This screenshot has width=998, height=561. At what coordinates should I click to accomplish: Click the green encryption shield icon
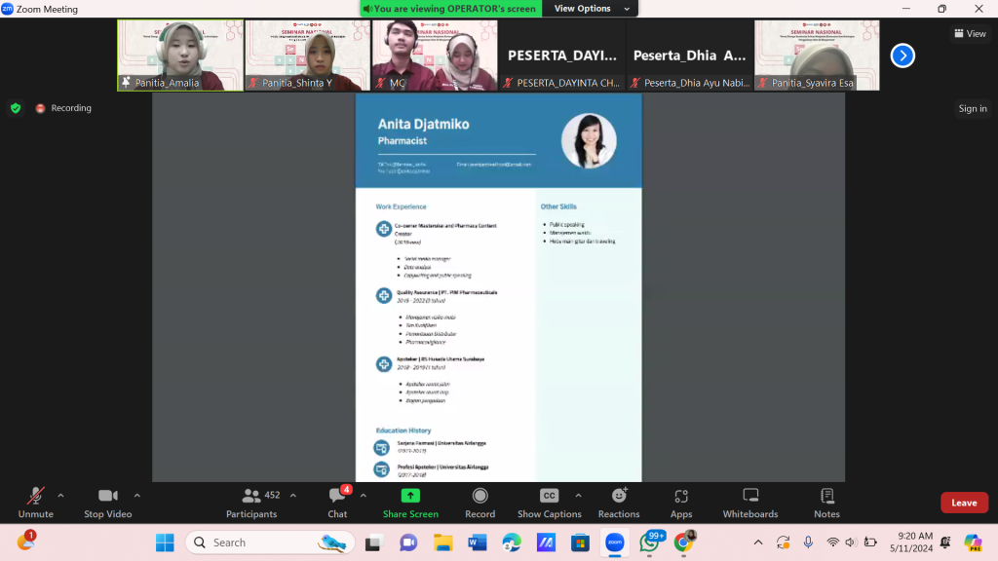tap(16, 108)
